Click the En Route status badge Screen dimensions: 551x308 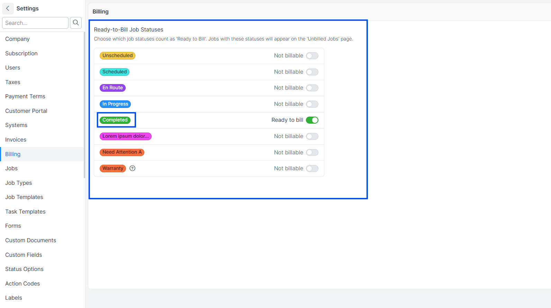pyautogui.click(x=112, y=88)
